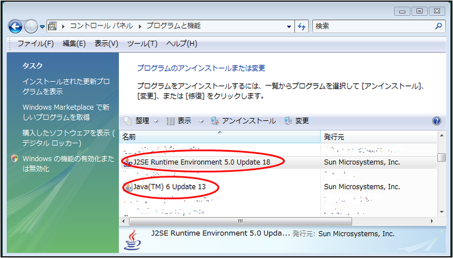453x258 pixels.
Task: Open the ヘルプ(H) menu
Action: [x=182, y=44]
